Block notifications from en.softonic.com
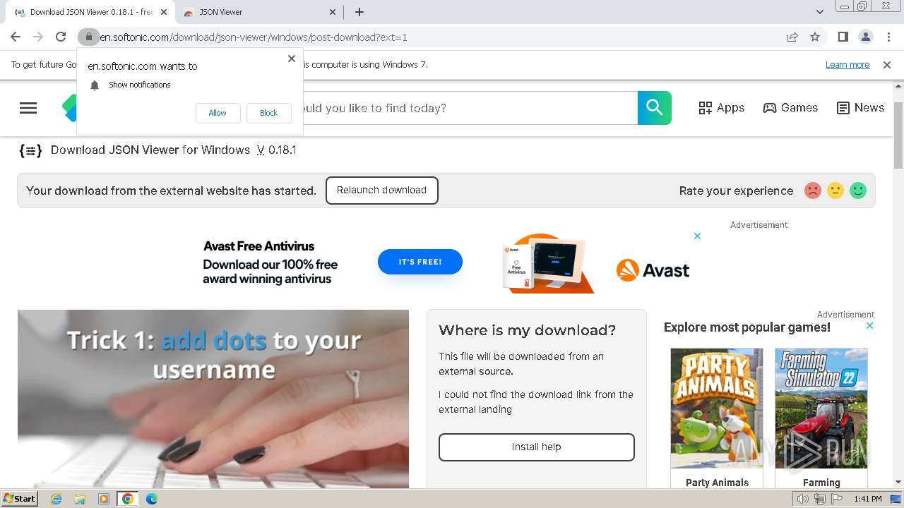 point(268,113)
